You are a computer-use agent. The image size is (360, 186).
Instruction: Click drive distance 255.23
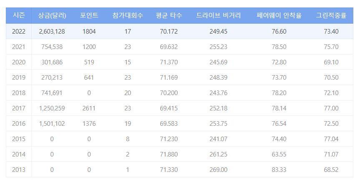[218, 46]
